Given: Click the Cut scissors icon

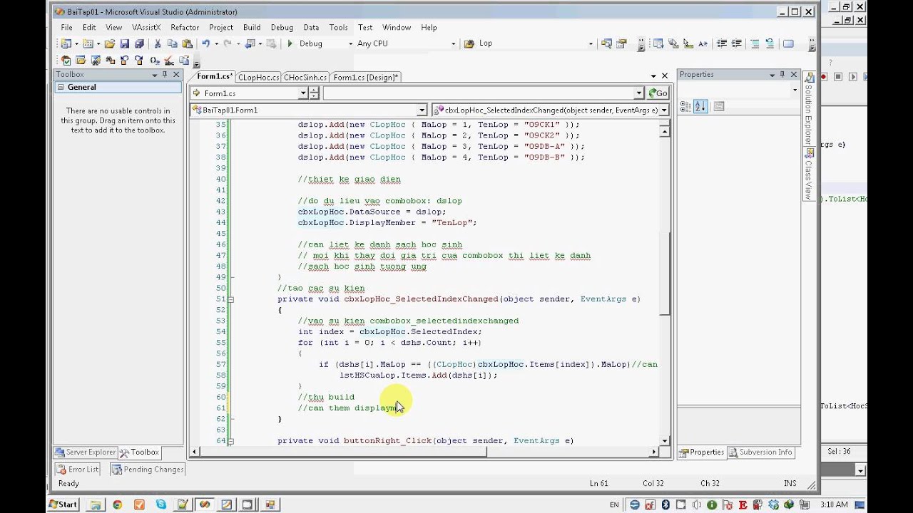Looking at the screenshot, I should (158, 43).
